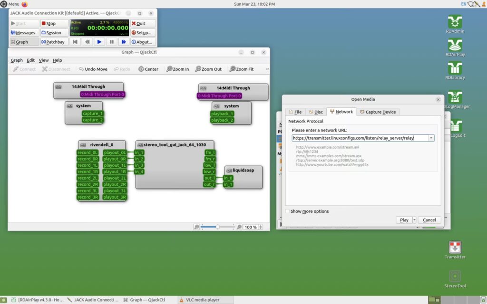This screenshot has height=304, width=487.
Task: Select the record_0L port on rivendell_0
Action: (x=88, y=152)
